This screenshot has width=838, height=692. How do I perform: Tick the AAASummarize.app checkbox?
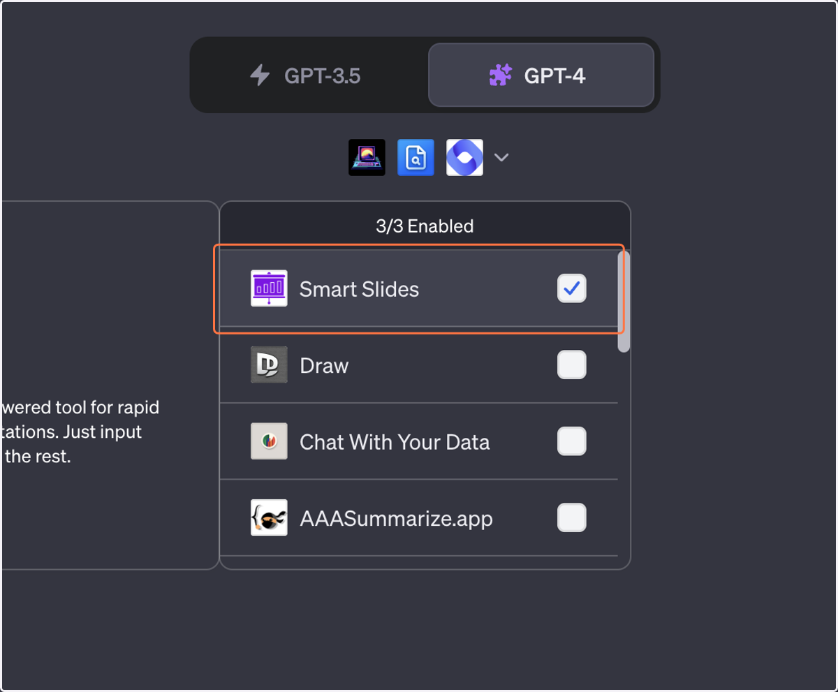click(572, 517)
